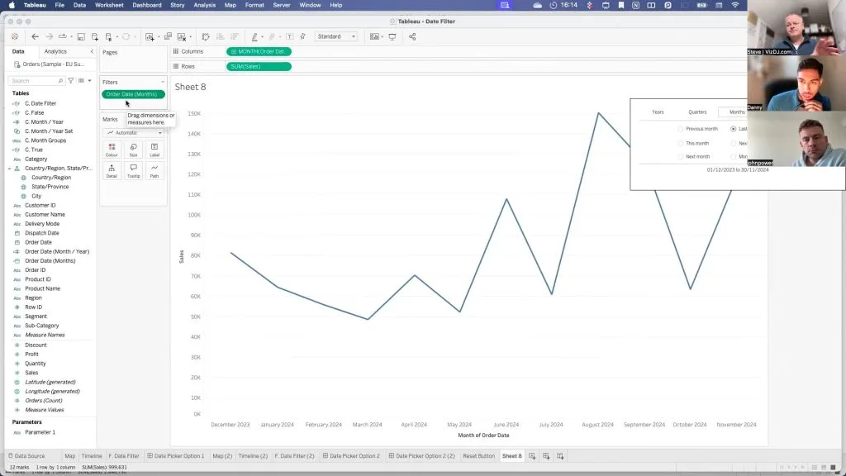
Task: Select the Years date picker button
Action: click(658, 112)
